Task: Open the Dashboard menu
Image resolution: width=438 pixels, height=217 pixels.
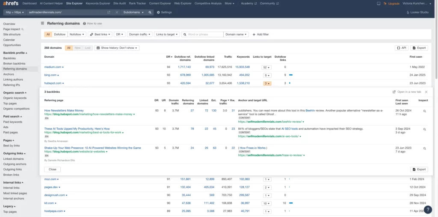Action: (x=30, y=3)
